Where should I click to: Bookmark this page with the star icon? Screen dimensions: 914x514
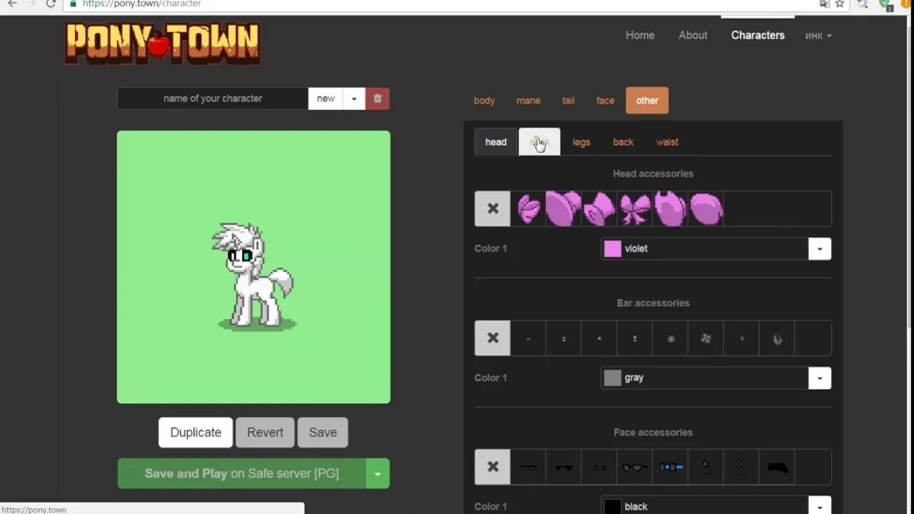click(x=840, y=4)
